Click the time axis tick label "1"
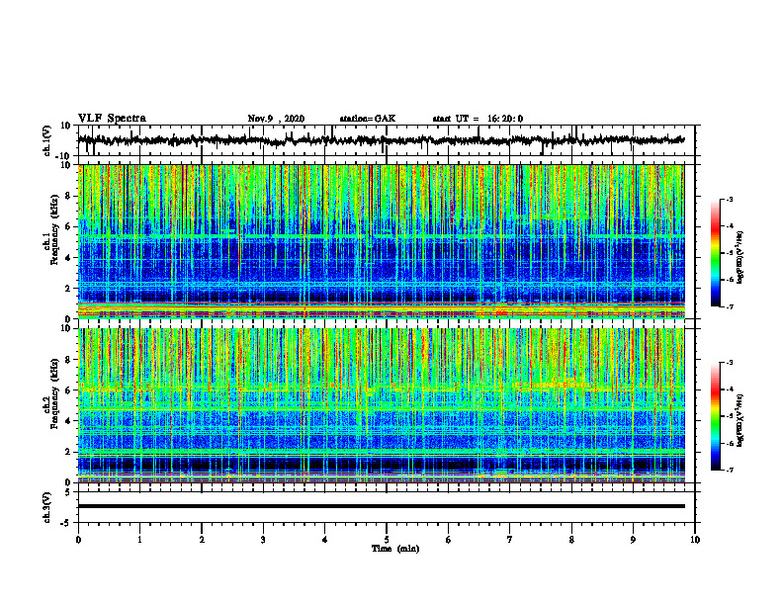 click(139, 540)
